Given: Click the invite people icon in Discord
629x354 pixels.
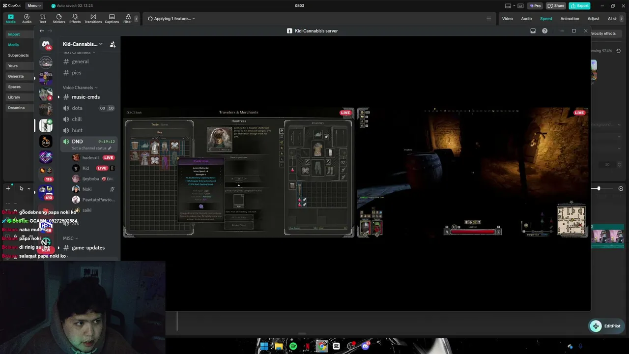Looking at the screenshot, I should pyautogui.click(x=113, y=44).
